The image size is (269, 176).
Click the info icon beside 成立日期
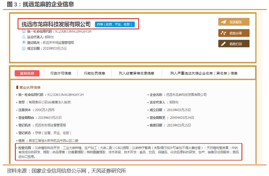click(x=24, y=48)
